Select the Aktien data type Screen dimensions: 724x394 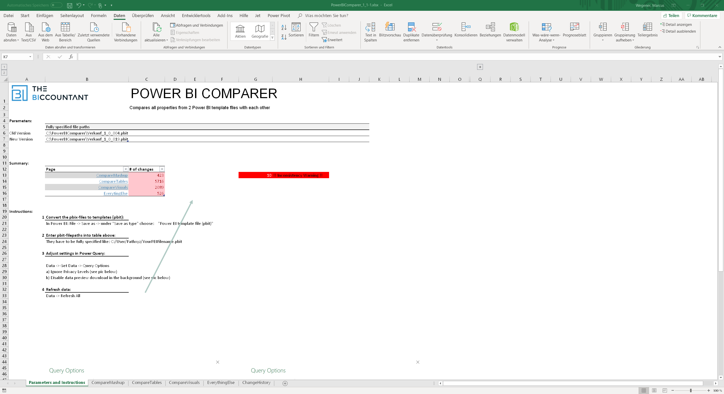240,31
